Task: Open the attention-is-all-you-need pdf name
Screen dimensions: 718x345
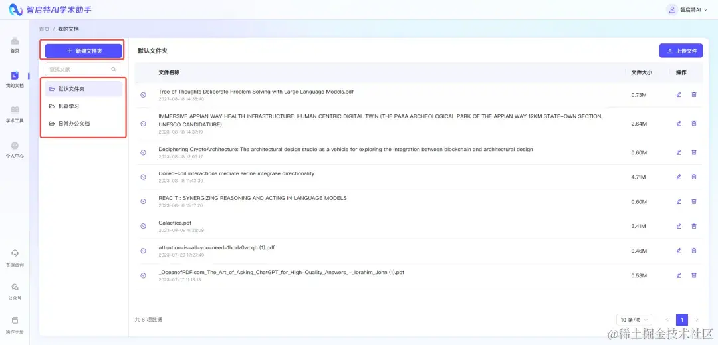Action: [x=217, y=247]
